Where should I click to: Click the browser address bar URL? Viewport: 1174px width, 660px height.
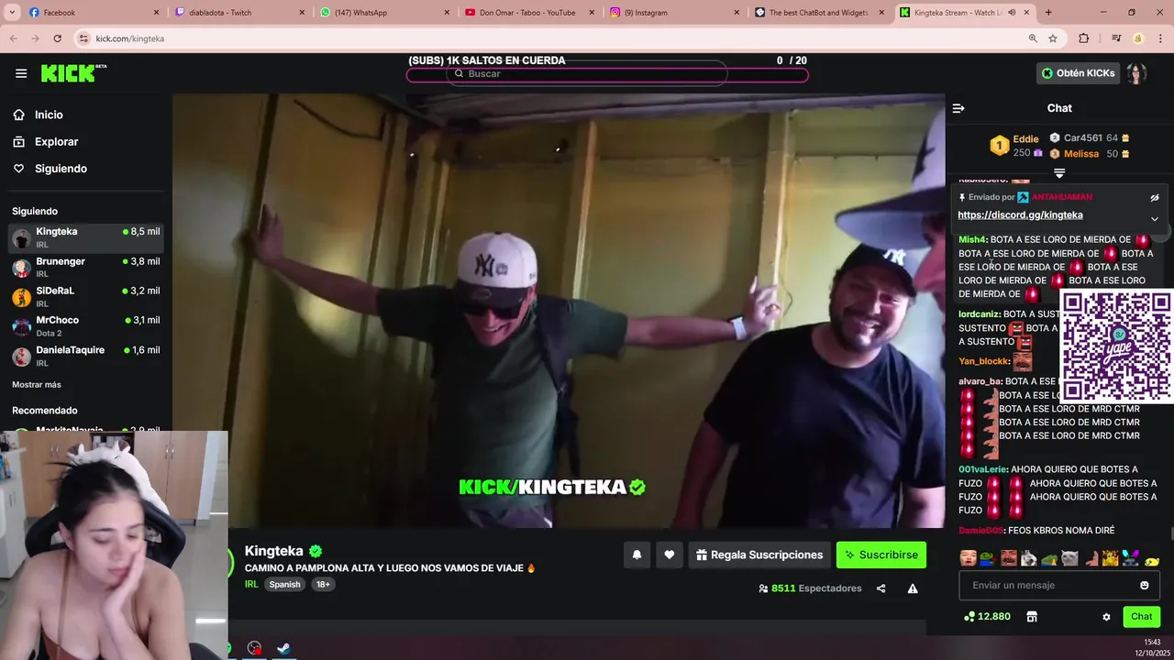point(130,38)
